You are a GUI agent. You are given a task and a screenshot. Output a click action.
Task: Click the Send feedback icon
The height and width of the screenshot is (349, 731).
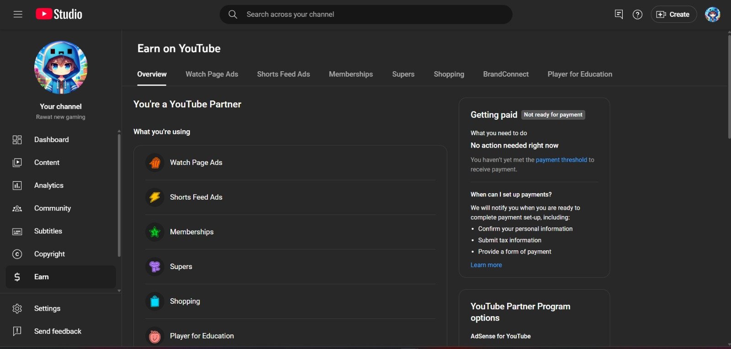click(17, 331)
